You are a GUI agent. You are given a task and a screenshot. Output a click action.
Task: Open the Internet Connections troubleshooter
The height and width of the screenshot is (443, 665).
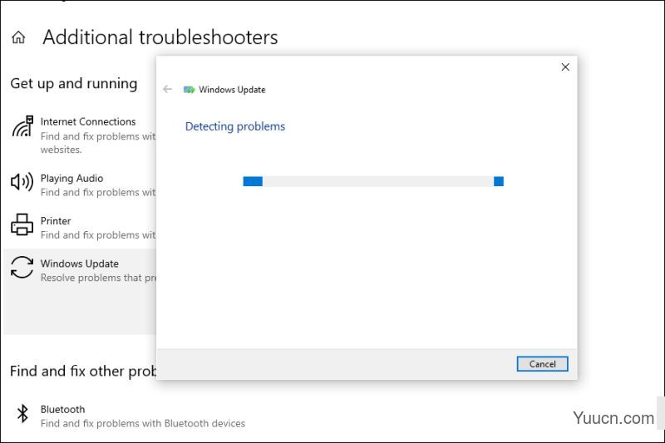88,121
